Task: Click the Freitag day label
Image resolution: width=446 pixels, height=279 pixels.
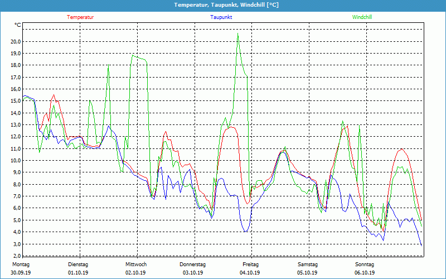Action: [250, 264]
